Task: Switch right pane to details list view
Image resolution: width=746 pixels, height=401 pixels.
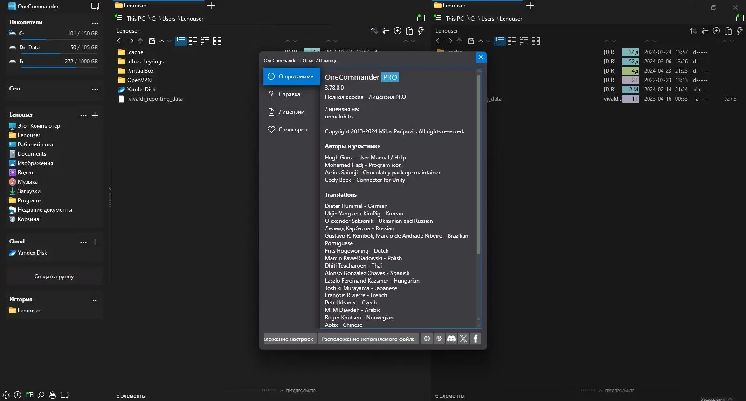Action: [499, 41]
